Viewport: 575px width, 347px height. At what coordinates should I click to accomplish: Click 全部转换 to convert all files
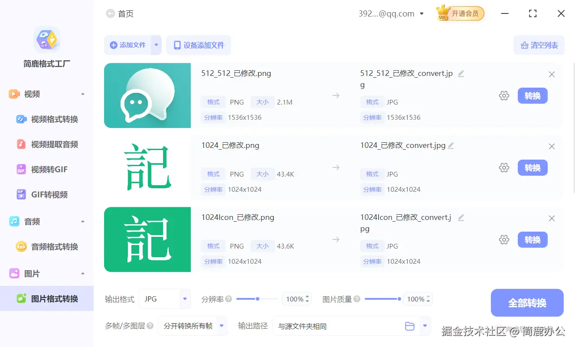527,303
